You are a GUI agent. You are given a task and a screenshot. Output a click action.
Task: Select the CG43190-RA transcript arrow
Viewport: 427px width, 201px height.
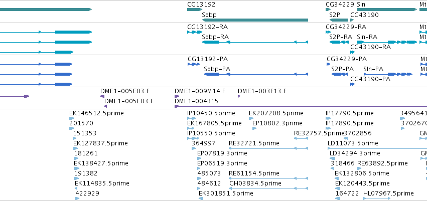pyautogui.click(x=353, y=52)
